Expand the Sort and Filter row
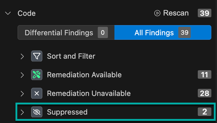This screenshot has height=123, width=217. click(x=23, y=56)
